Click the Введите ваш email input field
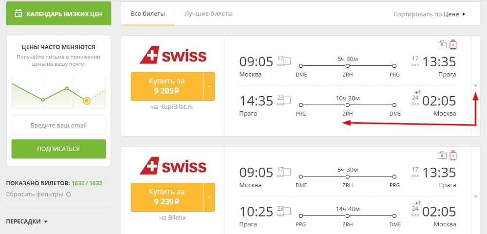This screenshot has width=487, height=234. click(x=59, y=125)
